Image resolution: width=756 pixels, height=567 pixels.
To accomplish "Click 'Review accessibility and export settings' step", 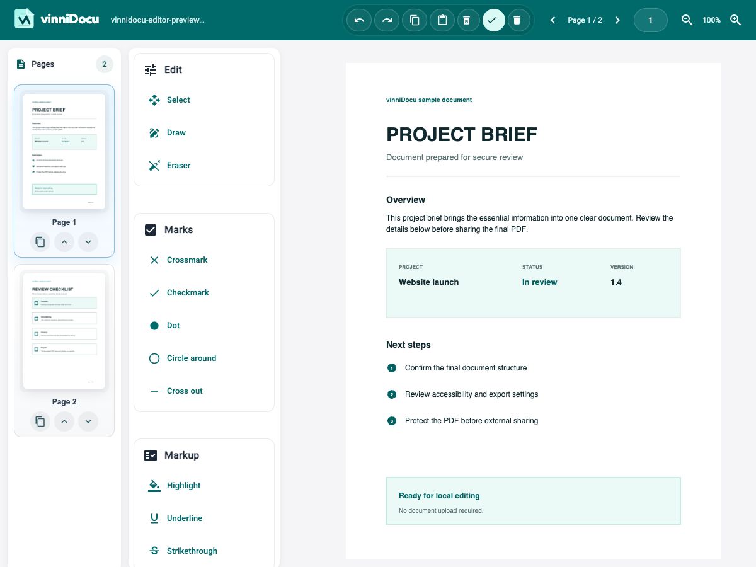I will click(471, 394).
